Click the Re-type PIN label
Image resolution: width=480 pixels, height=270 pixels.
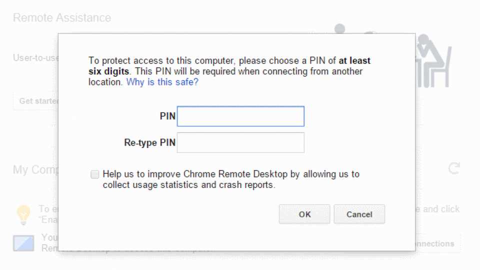coord(149,142)
